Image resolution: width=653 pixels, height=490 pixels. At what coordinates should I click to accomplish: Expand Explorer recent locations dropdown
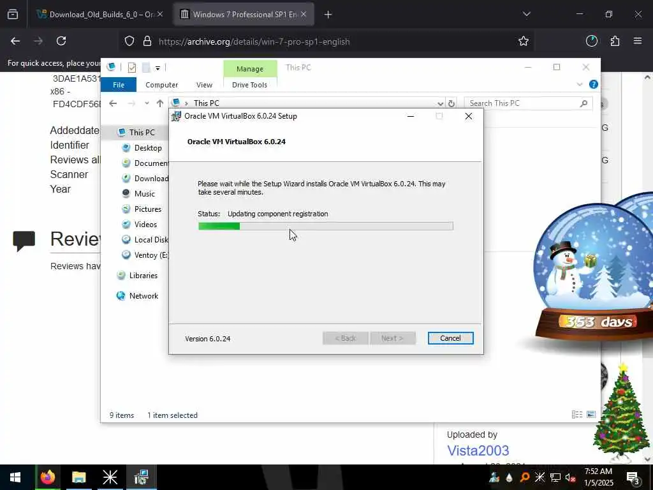pos(147,103)
